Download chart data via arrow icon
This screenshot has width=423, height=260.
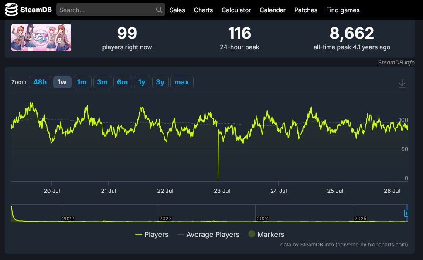[x=402, y=84]
